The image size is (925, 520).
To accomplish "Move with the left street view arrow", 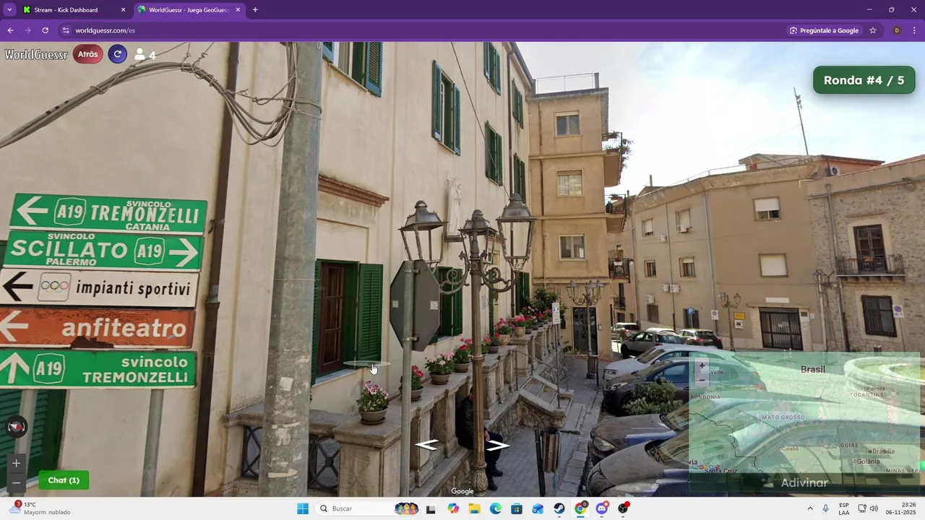I will 427,445.
